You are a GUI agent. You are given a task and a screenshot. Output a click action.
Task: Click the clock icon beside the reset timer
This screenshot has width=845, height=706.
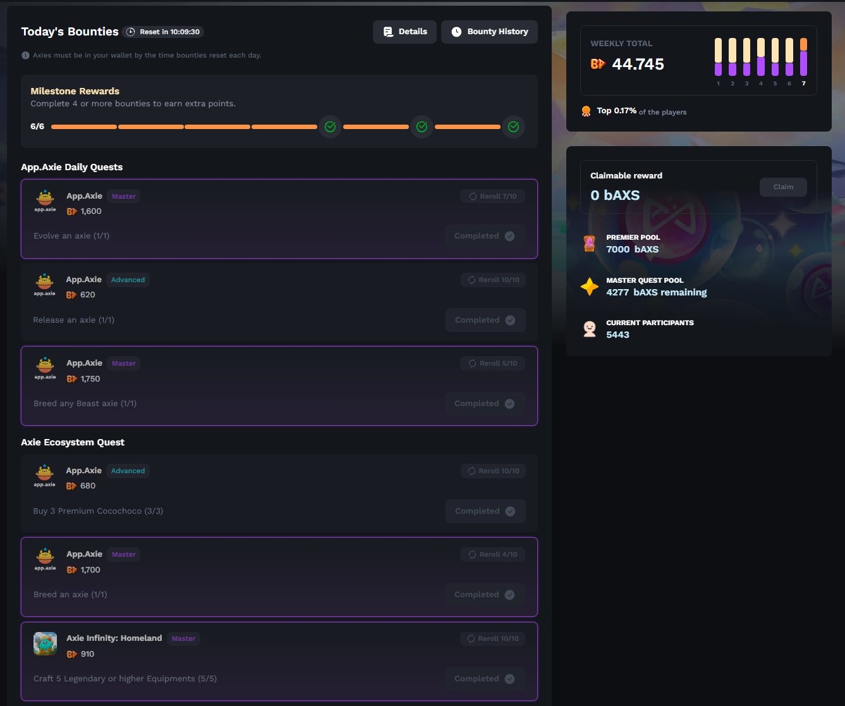point(130,32)
